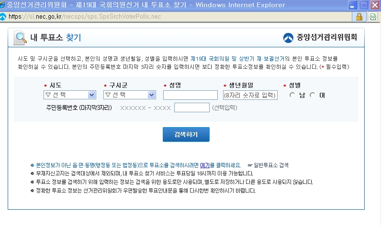This screenshot has height=225, width=381.
Task: Click the NEC favicon in address bar
Action: 3,17
